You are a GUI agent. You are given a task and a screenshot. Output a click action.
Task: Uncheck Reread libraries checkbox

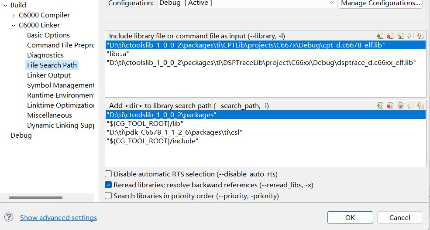[x=108, y=185]
